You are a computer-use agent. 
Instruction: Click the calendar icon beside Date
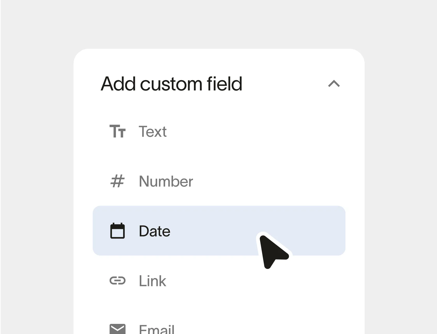pos(117,231)
